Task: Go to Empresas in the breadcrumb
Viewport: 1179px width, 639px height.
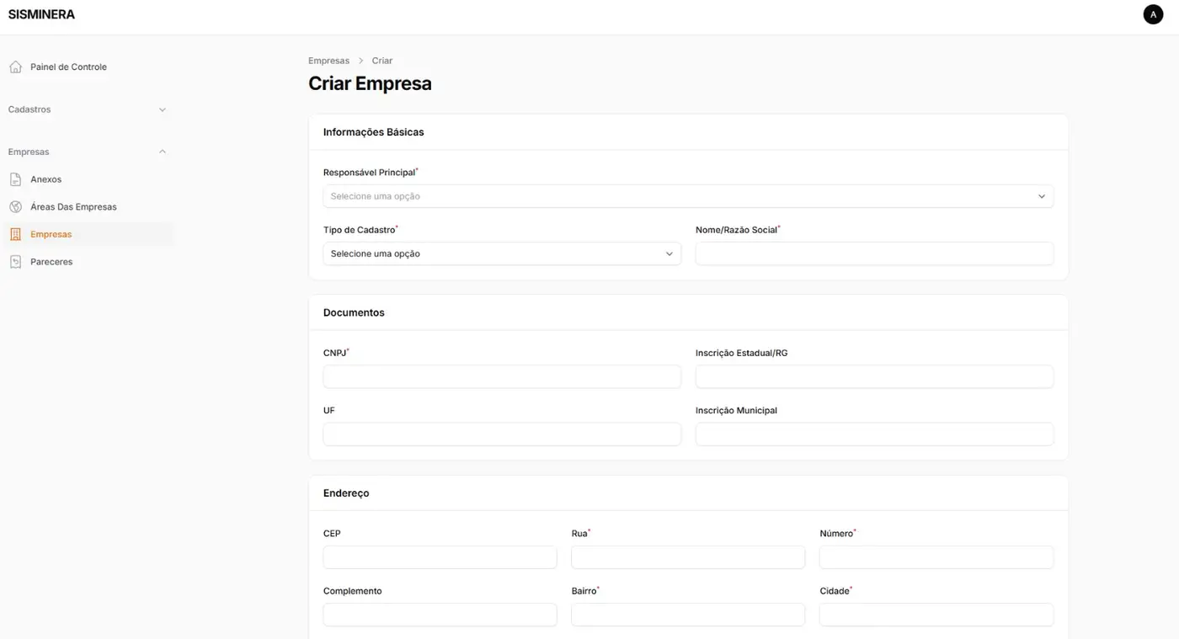Action: [x=328, y=61]
